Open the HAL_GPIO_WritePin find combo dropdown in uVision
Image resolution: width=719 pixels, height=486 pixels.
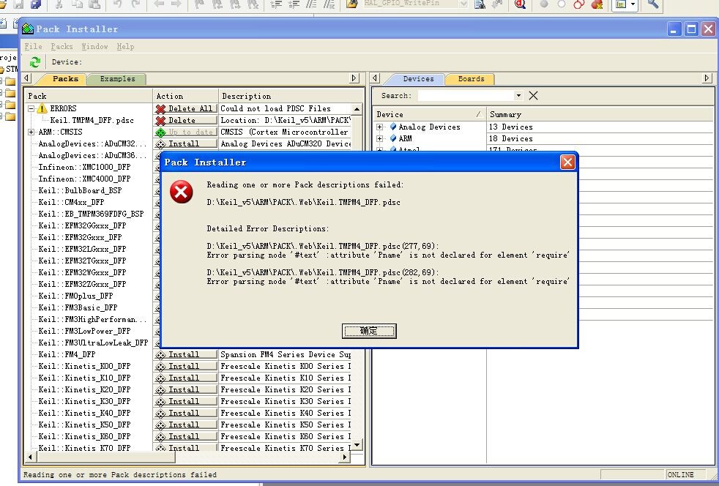463,4
